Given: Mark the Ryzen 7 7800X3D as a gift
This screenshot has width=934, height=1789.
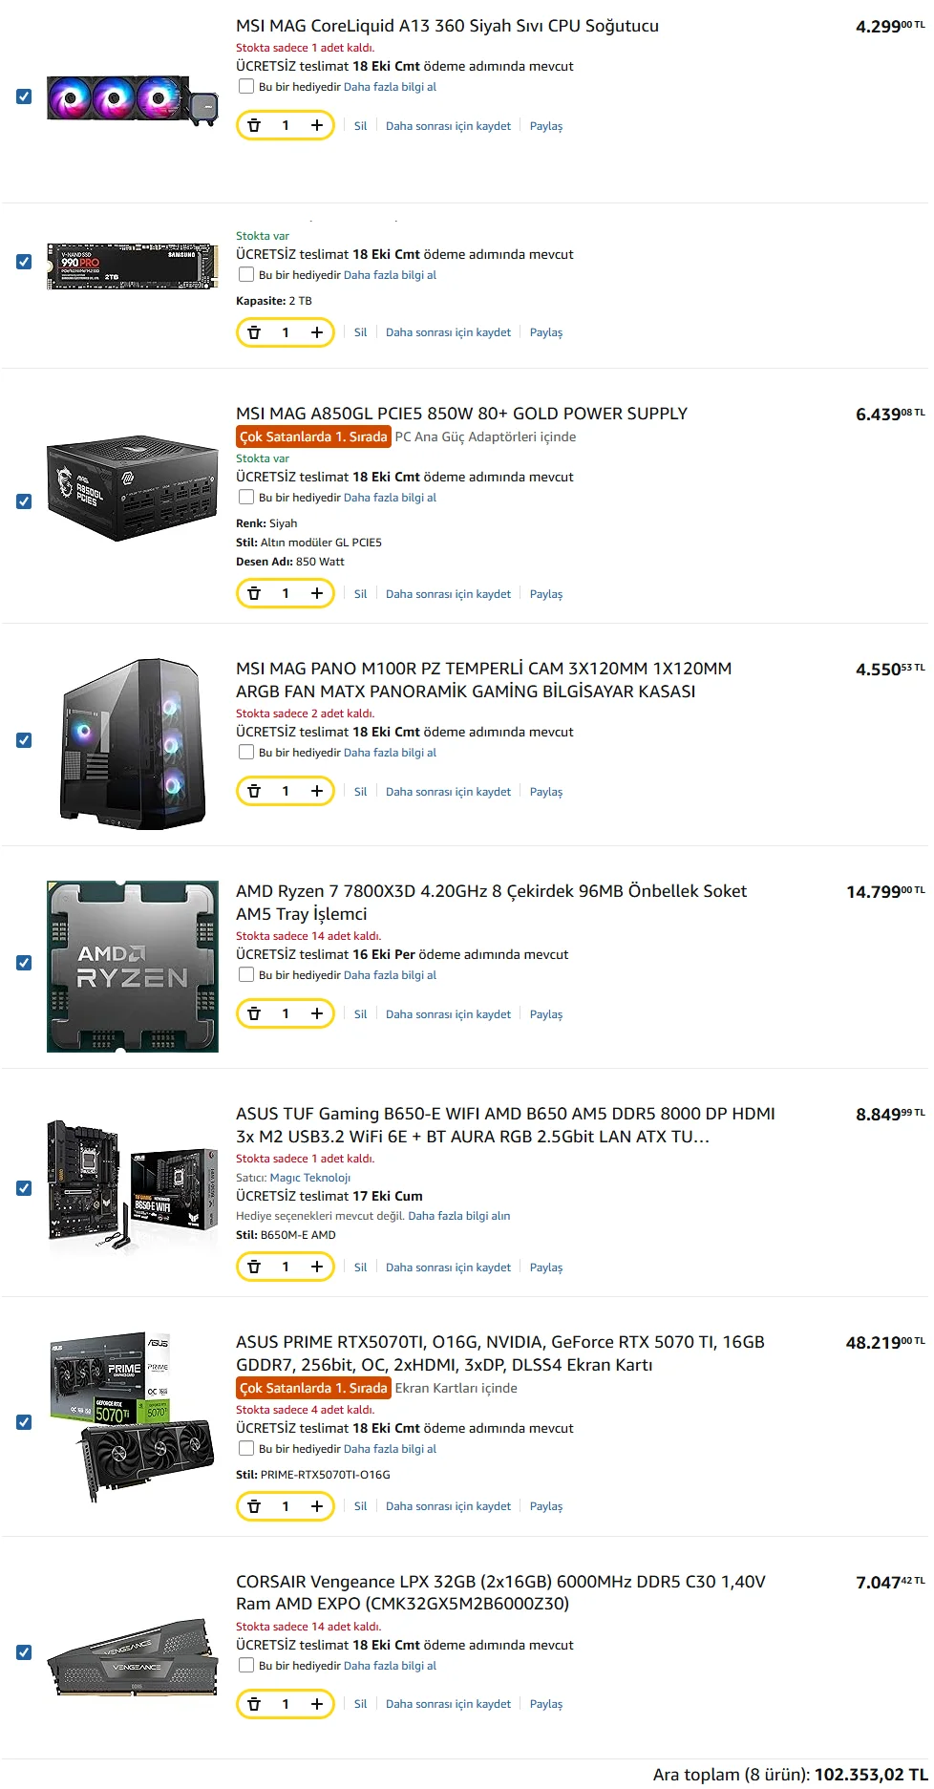Looking at the screenshot, I should (246, 974).
